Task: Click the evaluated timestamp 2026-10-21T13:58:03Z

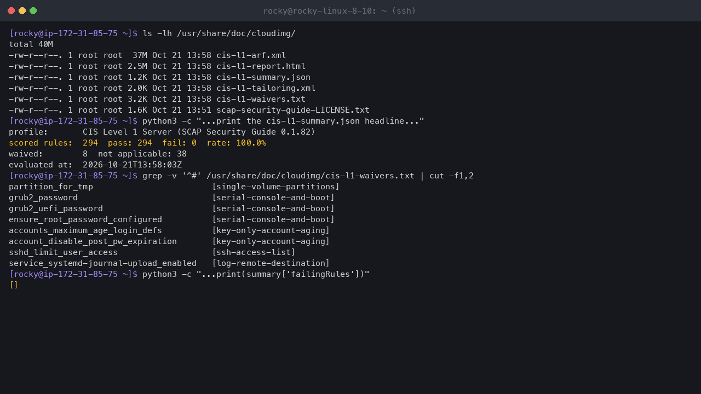Action: point(132,165)
